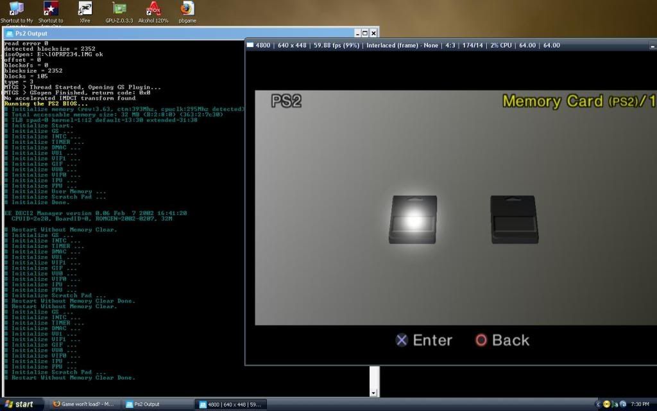
Task: Click the down arrow of the Ps2 Output scrollbar
Action: click(373, 393)
